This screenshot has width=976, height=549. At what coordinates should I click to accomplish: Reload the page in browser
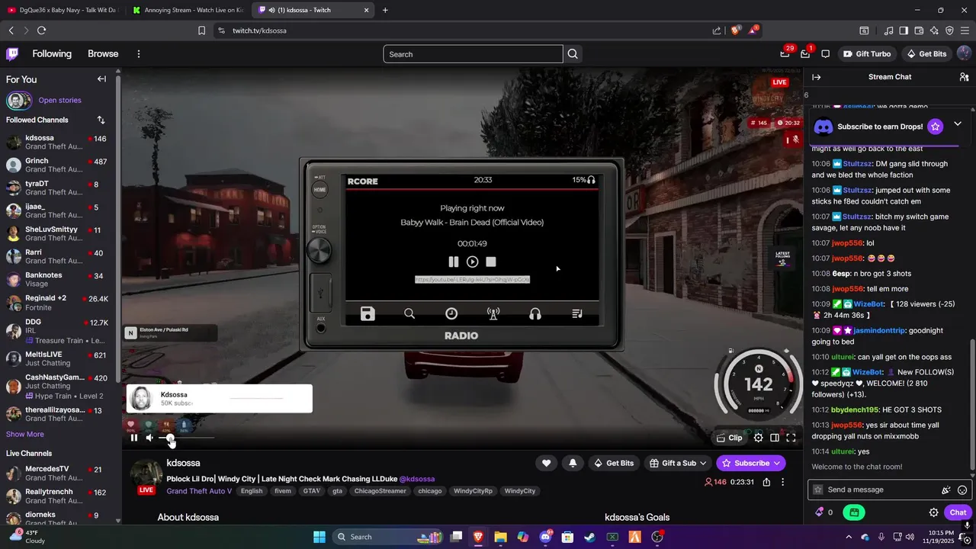click(x=41, y=30)
